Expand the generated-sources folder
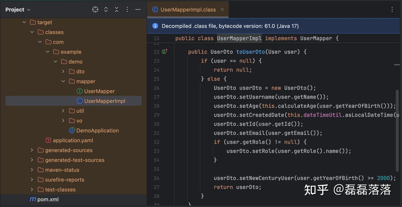 (32, 150)
